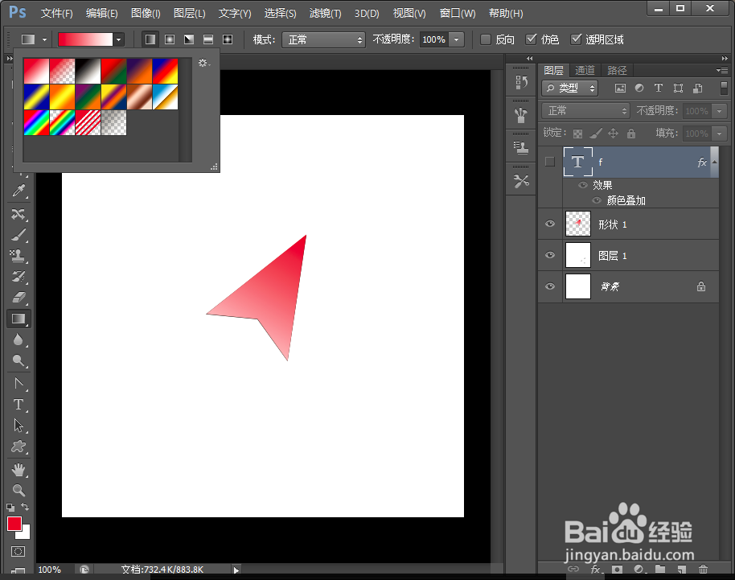Image resolution: width=735 pixels, height=580 pixels.
Task: Open gradient picker gear menu
Action: 204,63
